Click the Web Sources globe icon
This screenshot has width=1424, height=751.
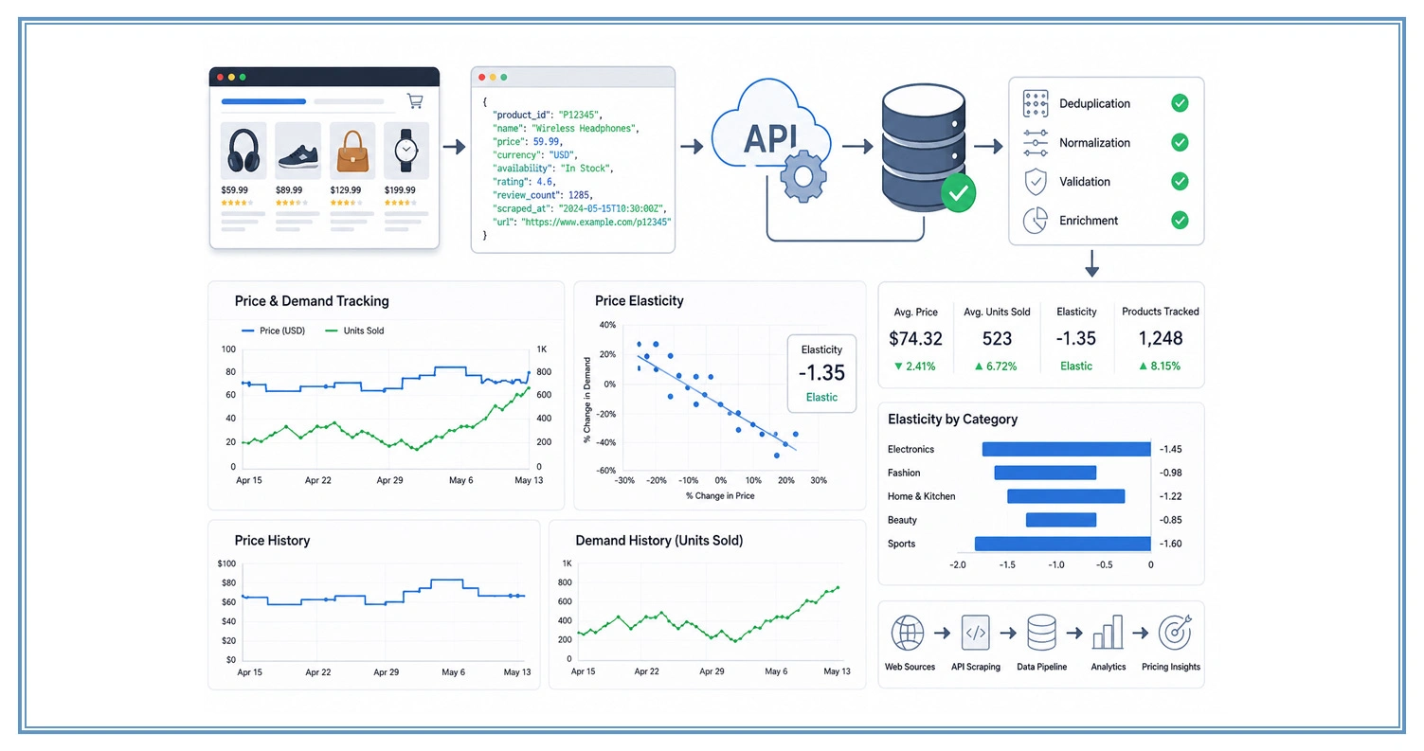(x=908, y=632)
